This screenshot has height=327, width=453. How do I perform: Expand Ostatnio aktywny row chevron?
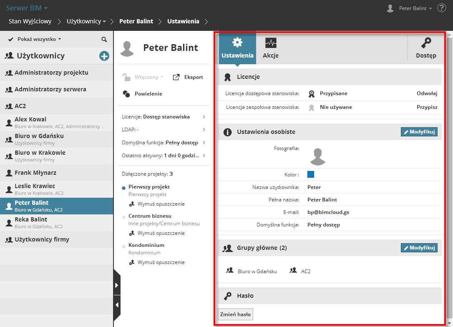[x=204, y=156]
